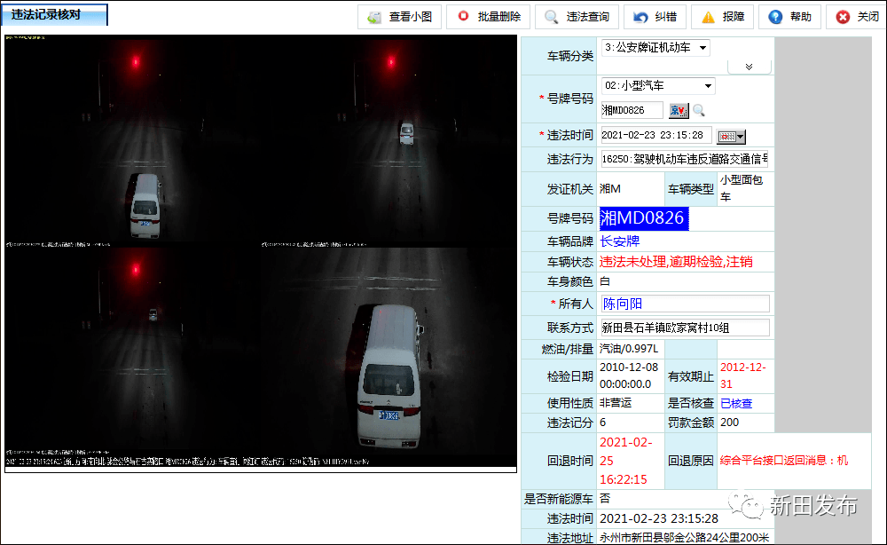This screenshot has height=545, width=887.
Task: Click the red vehicle status 违法未处理 text
Action: tap(676, 262)
